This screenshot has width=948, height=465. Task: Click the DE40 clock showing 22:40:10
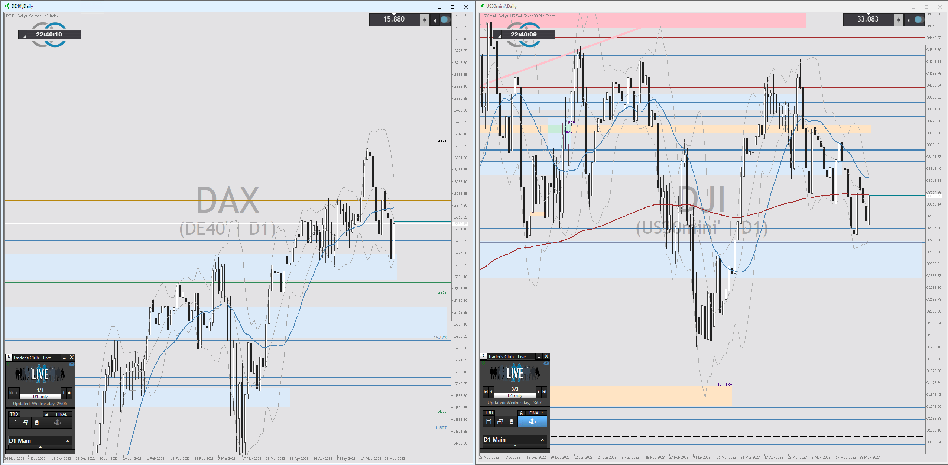(x=49, y=35)
